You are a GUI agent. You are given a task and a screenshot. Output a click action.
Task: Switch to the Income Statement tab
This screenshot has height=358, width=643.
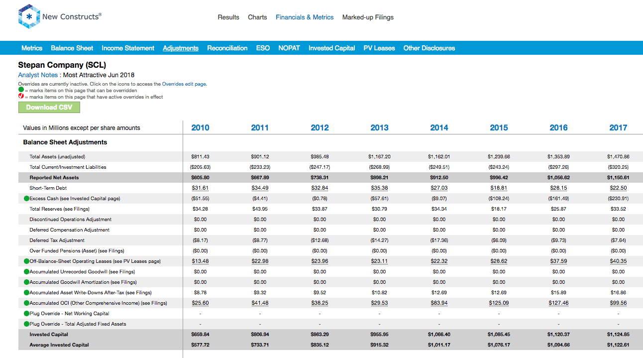coord(128,48)
